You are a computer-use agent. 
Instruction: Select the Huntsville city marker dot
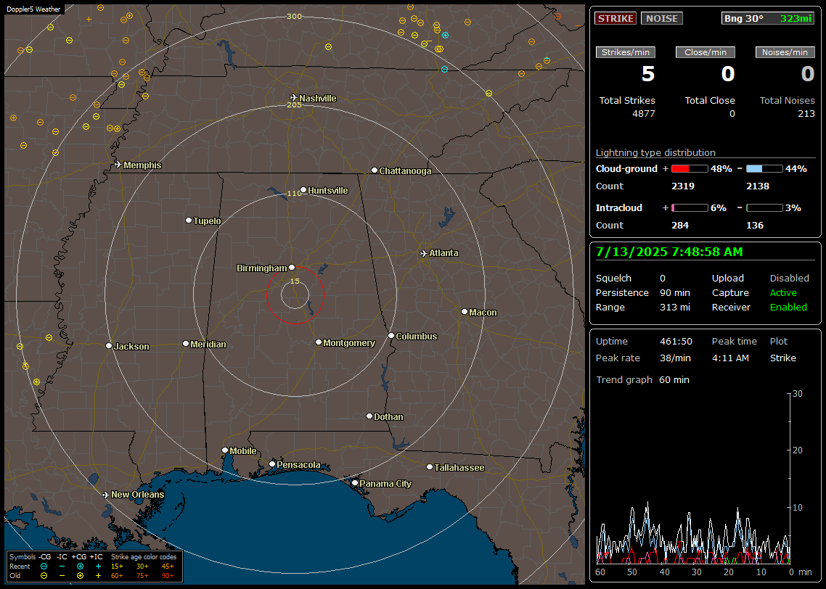click(303, 190)
